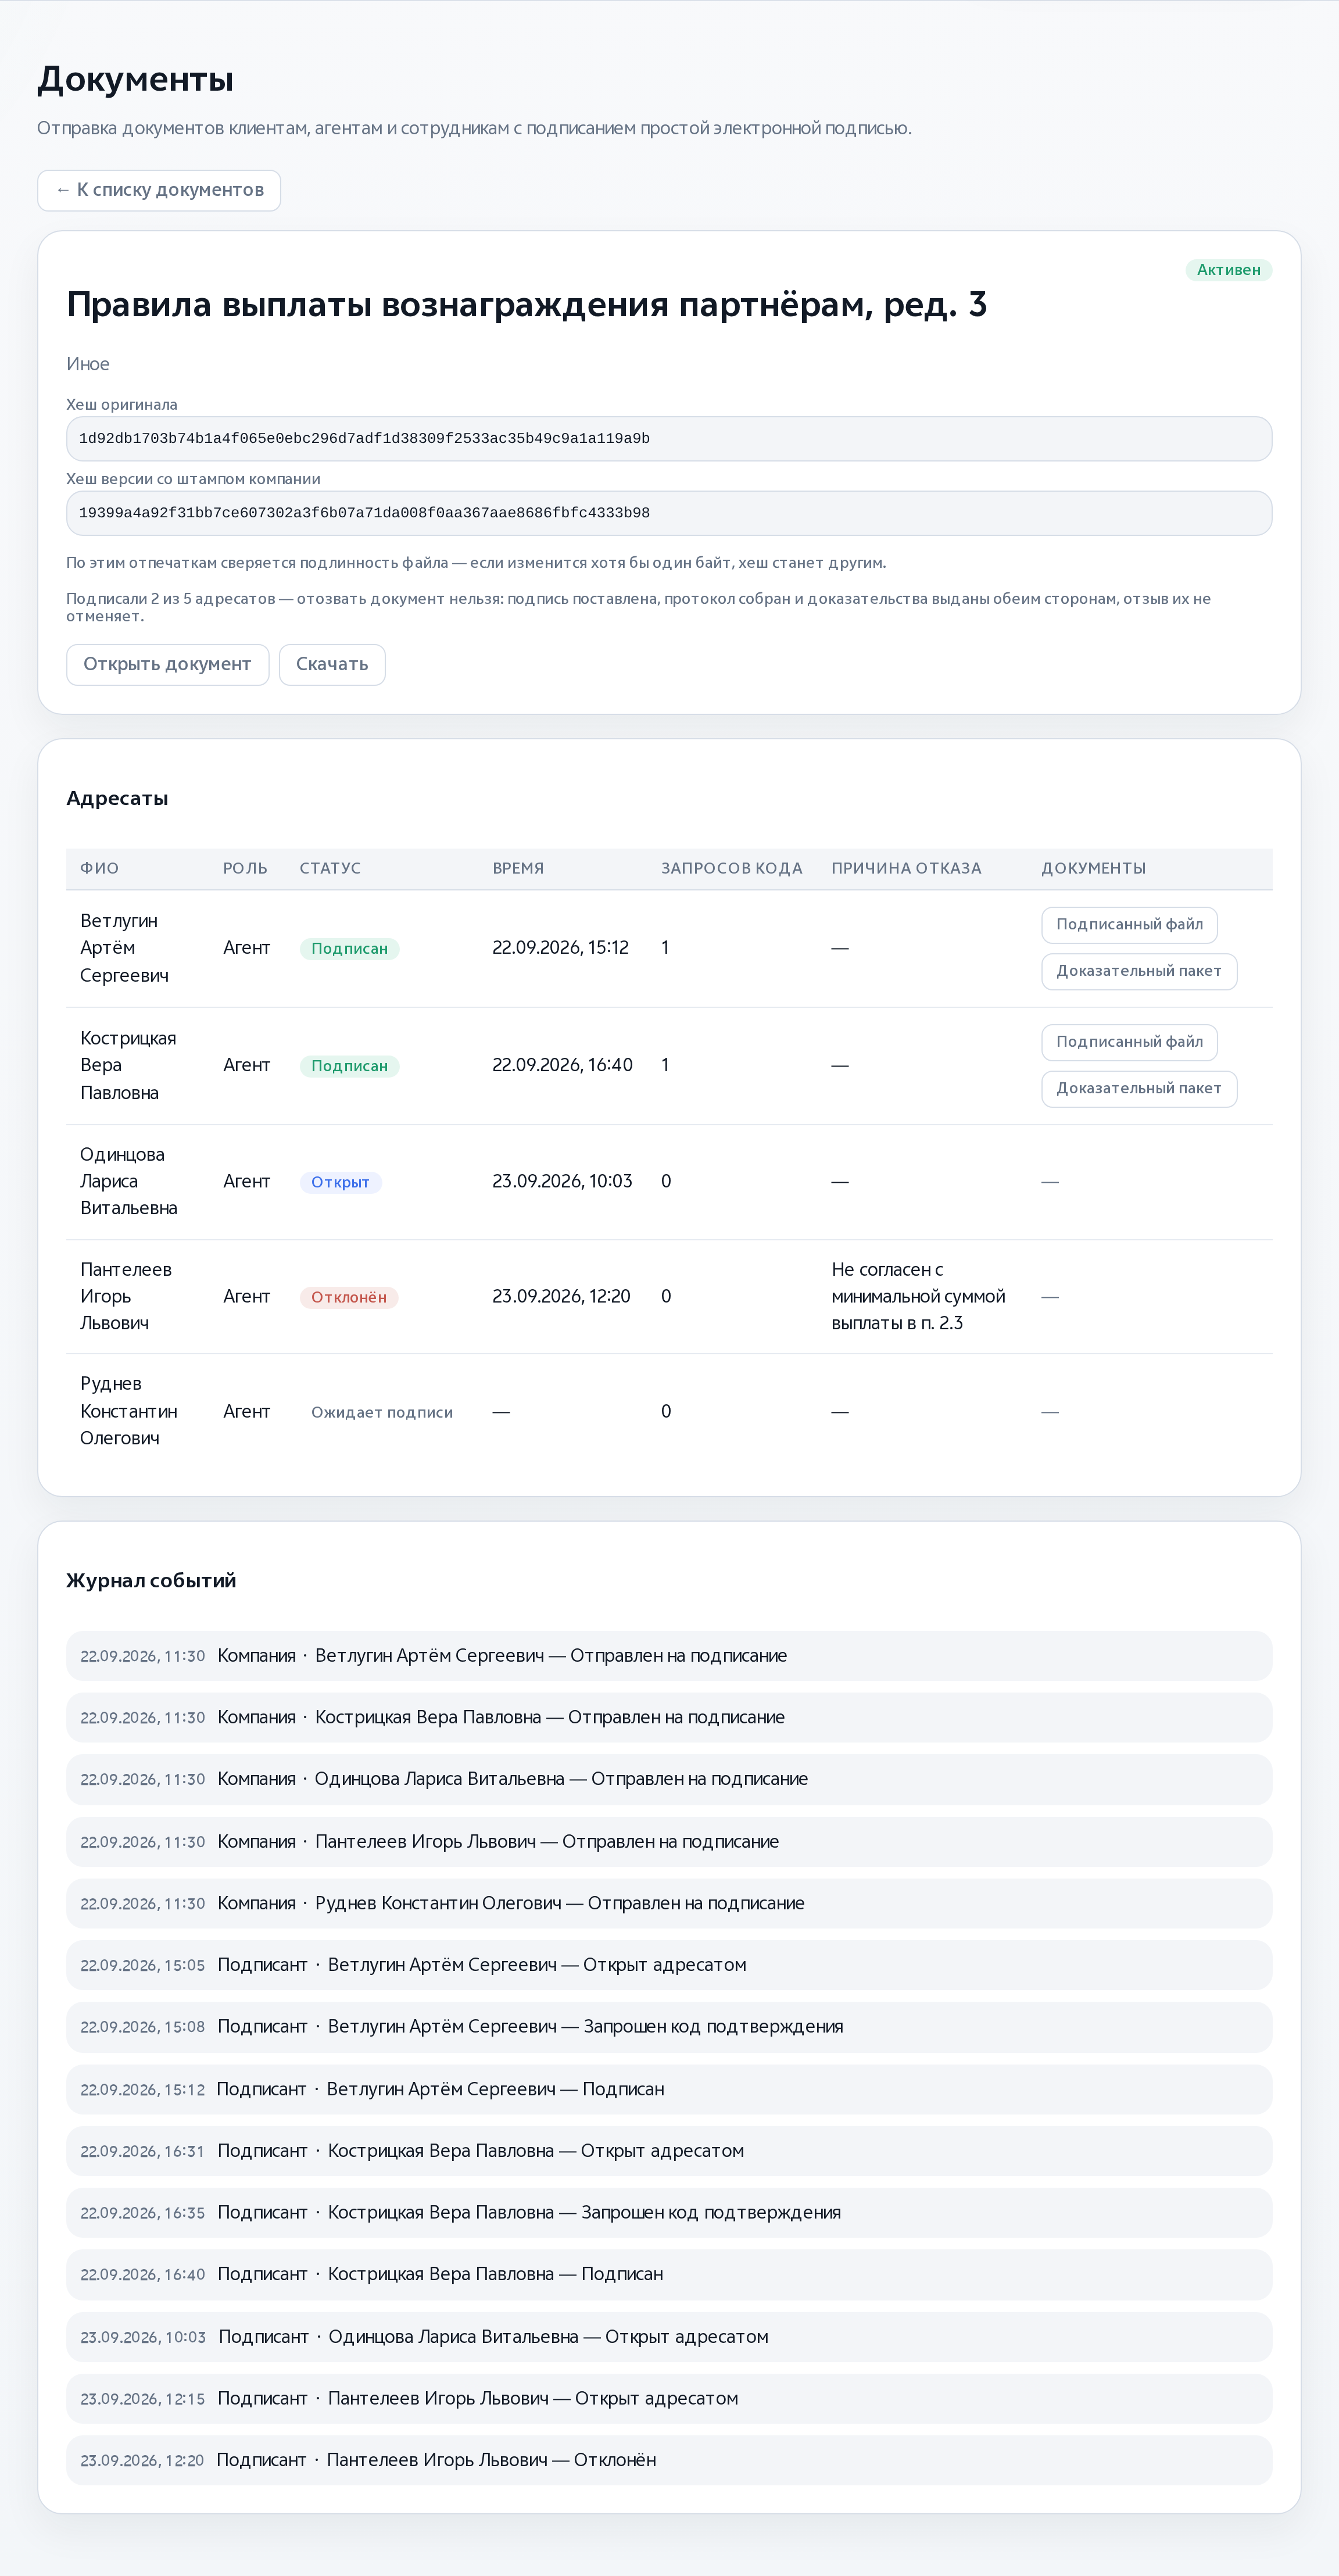1339x2576 pixels.
Task: Click the Журнал событий heading
Action: tap(151, 1581)
